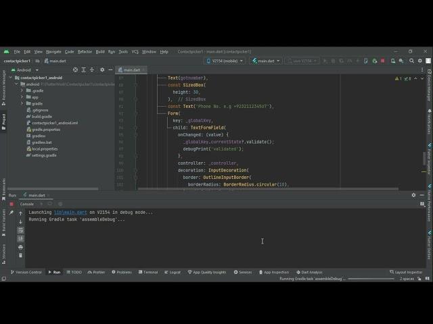Click the warnings indicator in editor
Screen dimensions: 433x324
pos(398,78)
